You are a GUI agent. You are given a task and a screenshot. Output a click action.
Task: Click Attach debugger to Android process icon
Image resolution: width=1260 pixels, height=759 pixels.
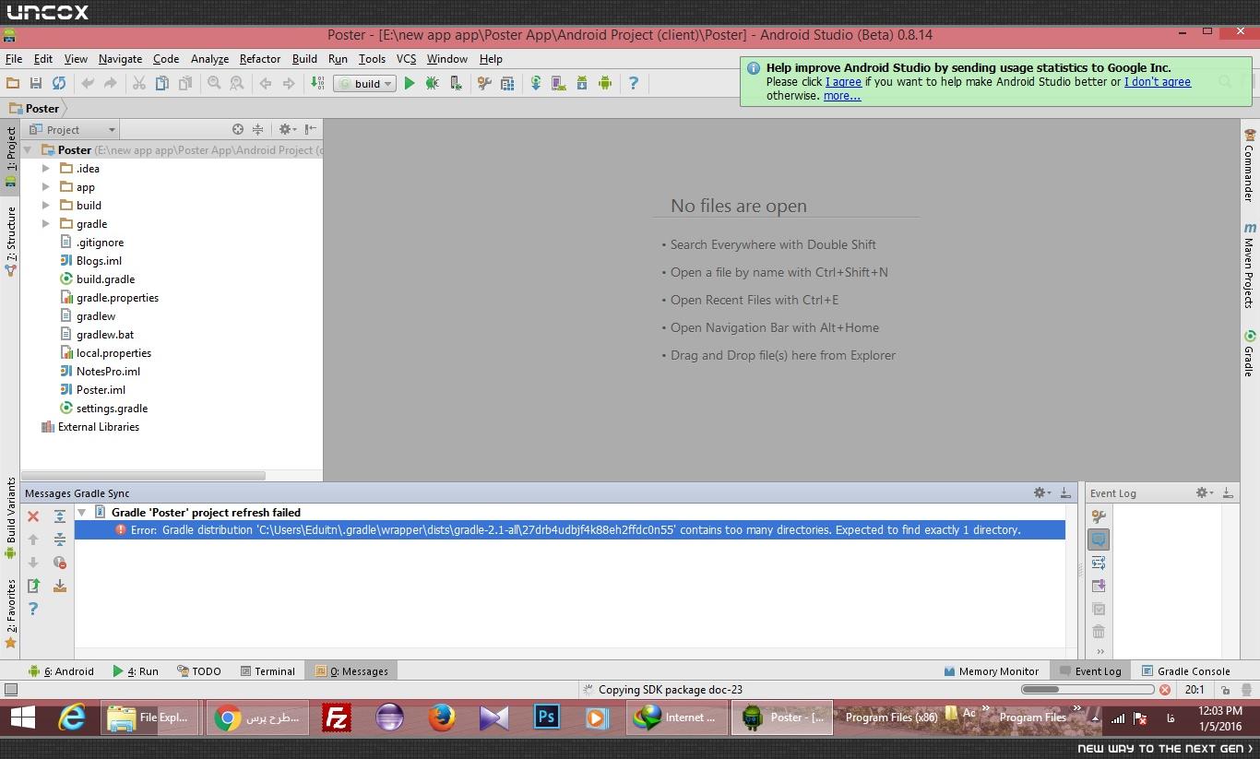tap(456, 83)
